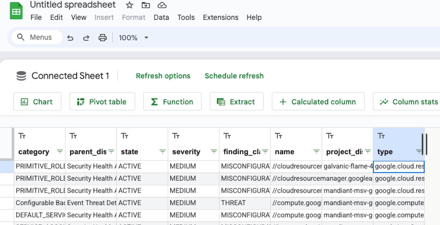
Task: Select the type column header
Action: [399, 144]
